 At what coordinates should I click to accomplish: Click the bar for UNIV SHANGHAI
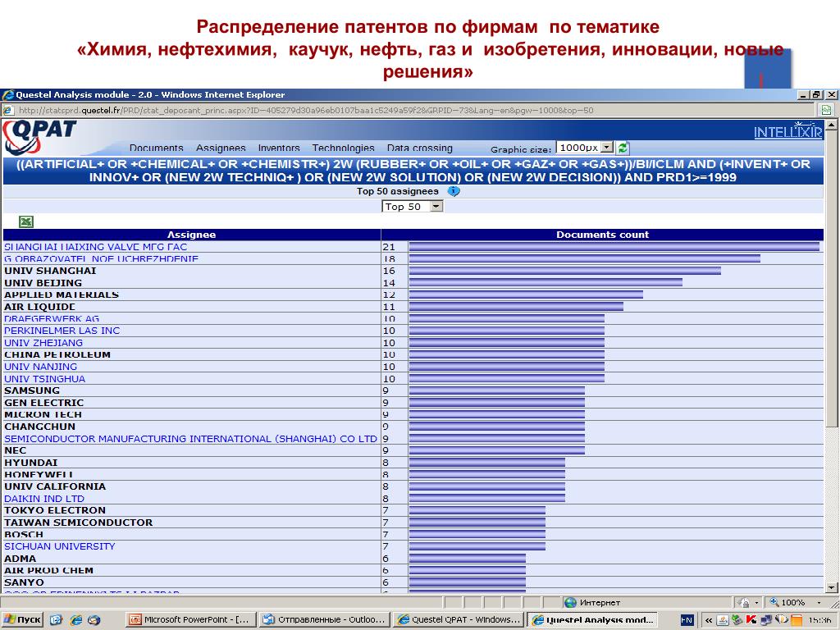564,271
